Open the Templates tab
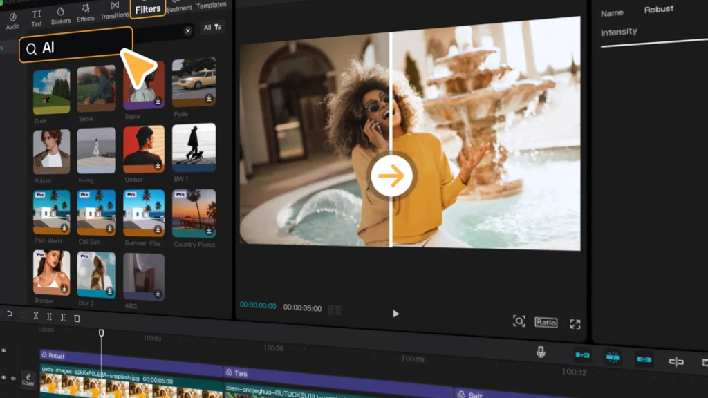Image resolution: width=708 pixels, height=398 pixels. click(x=212, y=6)
